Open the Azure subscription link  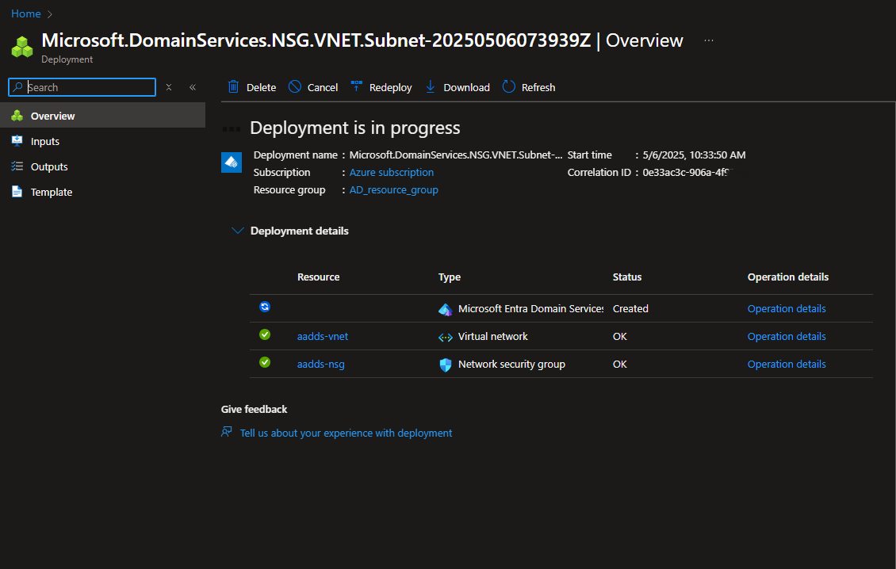392,172
